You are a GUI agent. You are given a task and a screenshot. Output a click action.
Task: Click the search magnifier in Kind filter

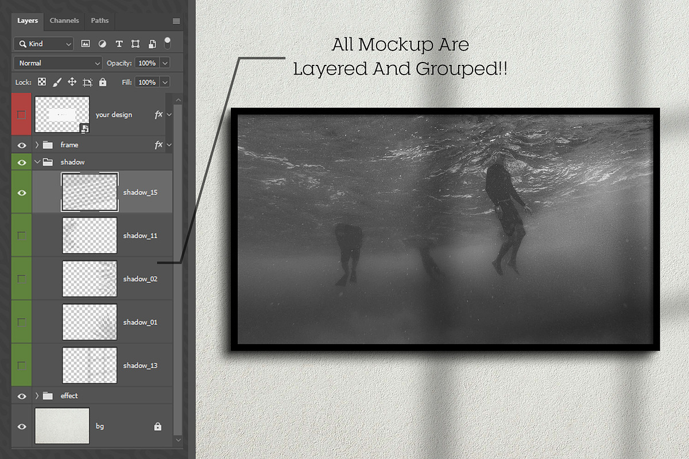point(22,44)
